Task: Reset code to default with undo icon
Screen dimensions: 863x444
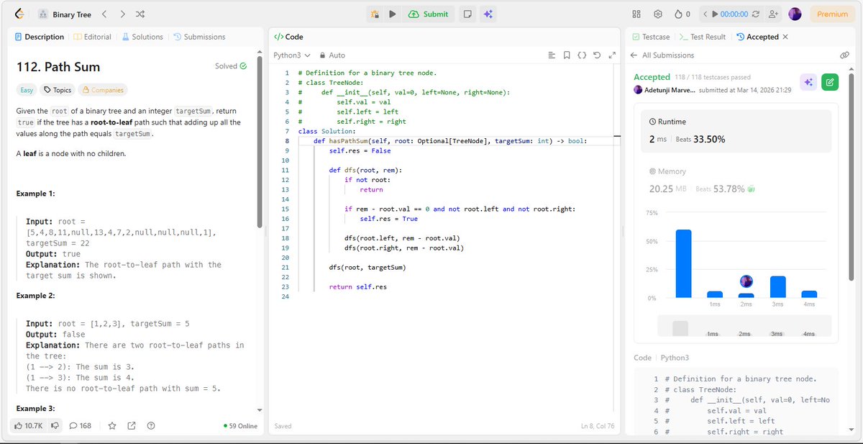Action: pyautogui.click(x=597, y=55)
